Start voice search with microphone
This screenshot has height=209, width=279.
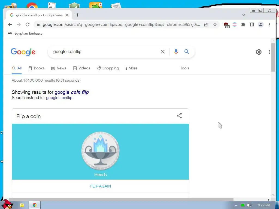[176, 52]
